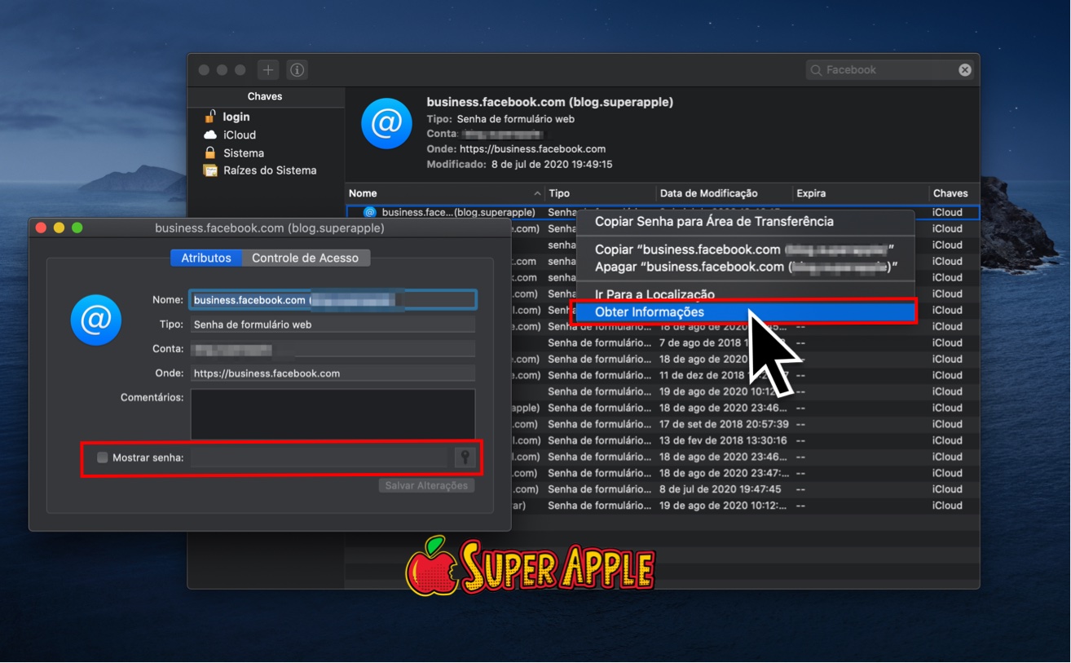
Task: Choose Copiar Senha para Área de Transferência
Action: tap(714, 221)
